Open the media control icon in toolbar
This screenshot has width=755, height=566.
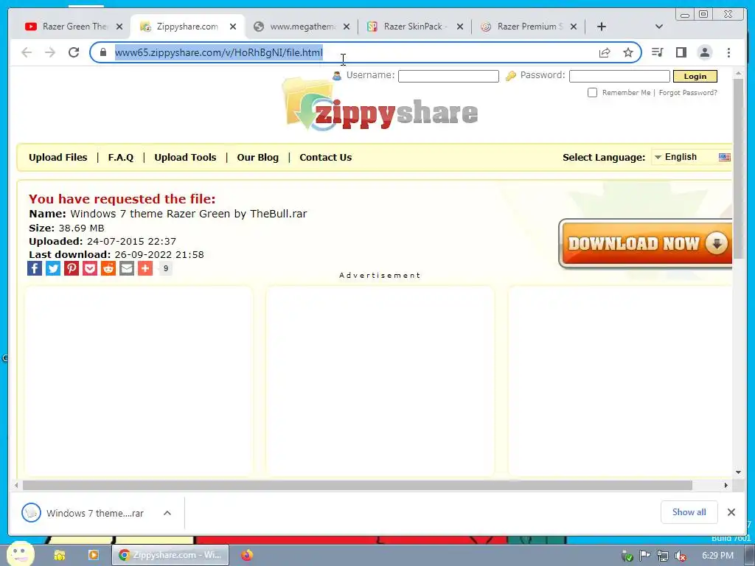[x=657, y=52]
